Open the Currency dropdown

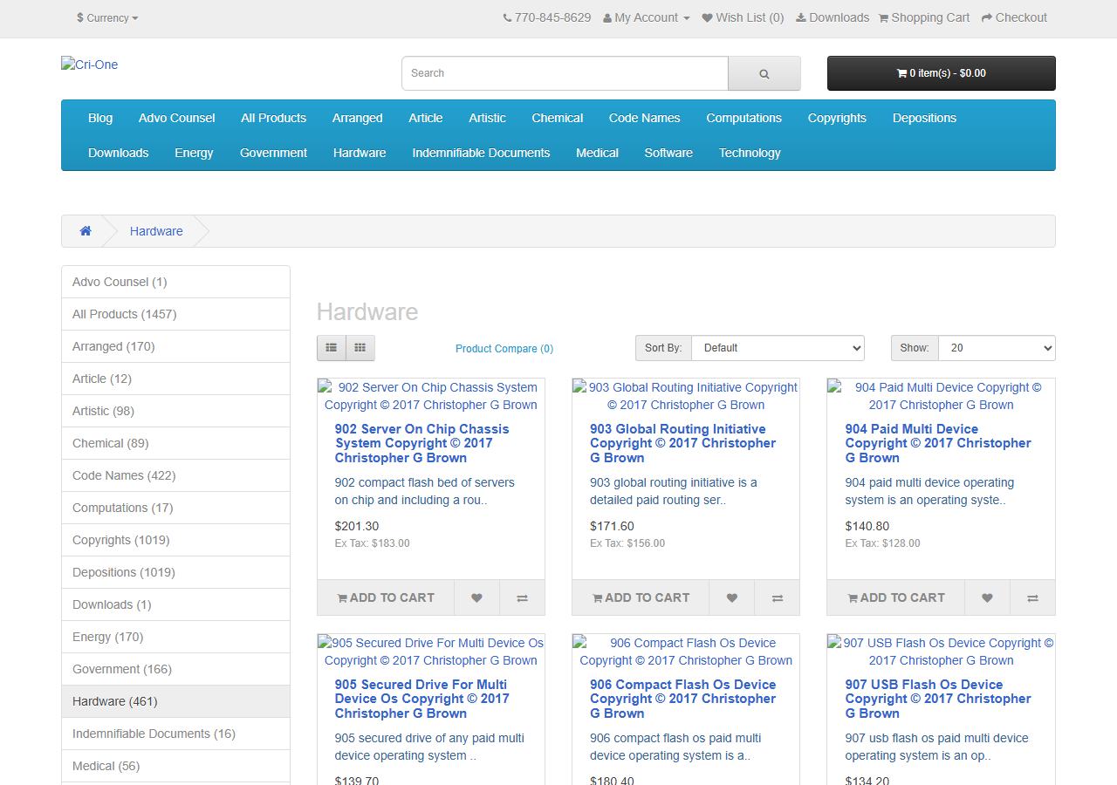point(107,17)
